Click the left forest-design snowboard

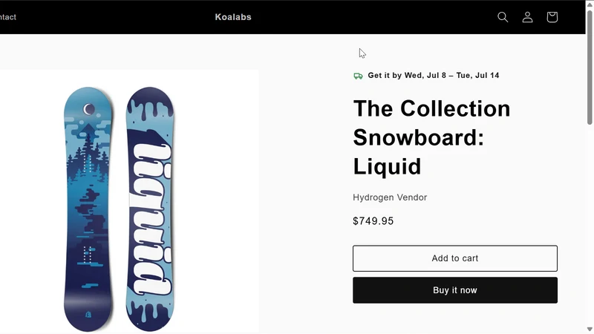(x=88, y=209)
